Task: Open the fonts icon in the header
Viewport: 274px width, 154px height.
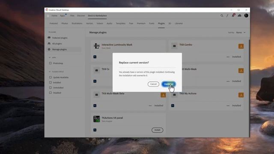Action: click(227, 15)
